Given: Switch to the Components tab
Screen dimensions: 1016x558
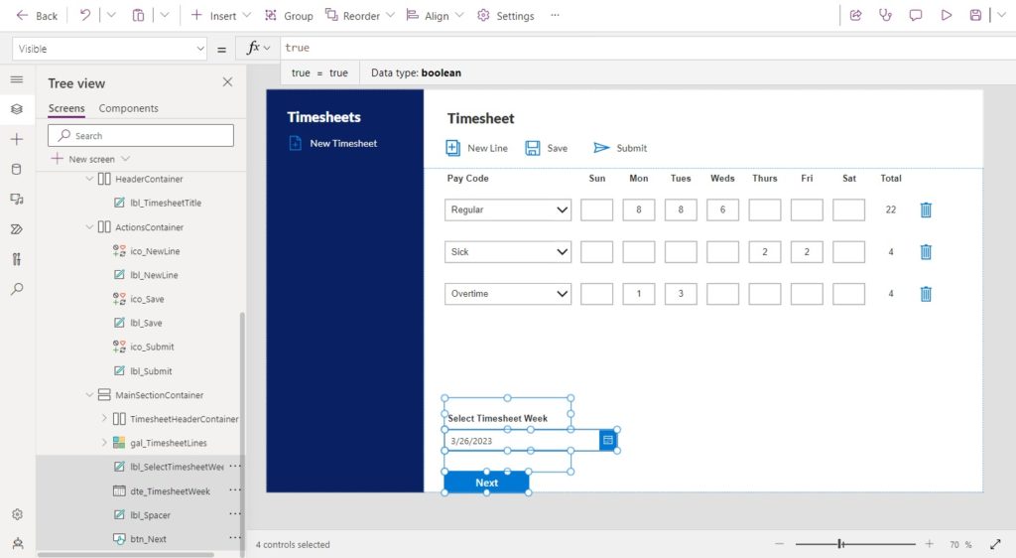Looking at the screenshot, I should click(128, 108).
